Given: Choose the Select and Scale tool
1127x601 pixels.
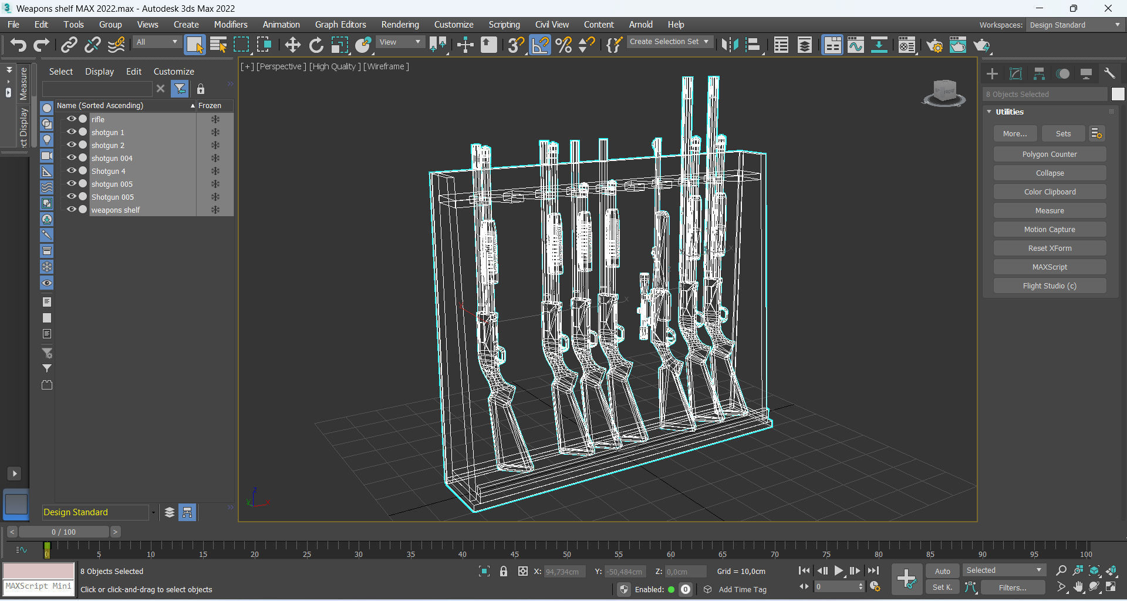Looking at the screenshot, I should click(x=340, y=45).
